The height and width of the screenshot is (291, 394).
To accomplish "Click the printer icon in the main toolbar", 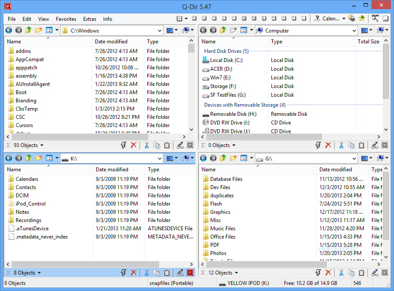I will [352, 19].
